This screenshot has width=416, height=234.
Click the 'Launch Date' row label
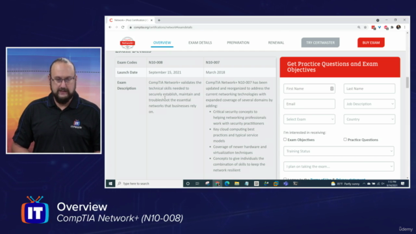click(x=127, y=72)
